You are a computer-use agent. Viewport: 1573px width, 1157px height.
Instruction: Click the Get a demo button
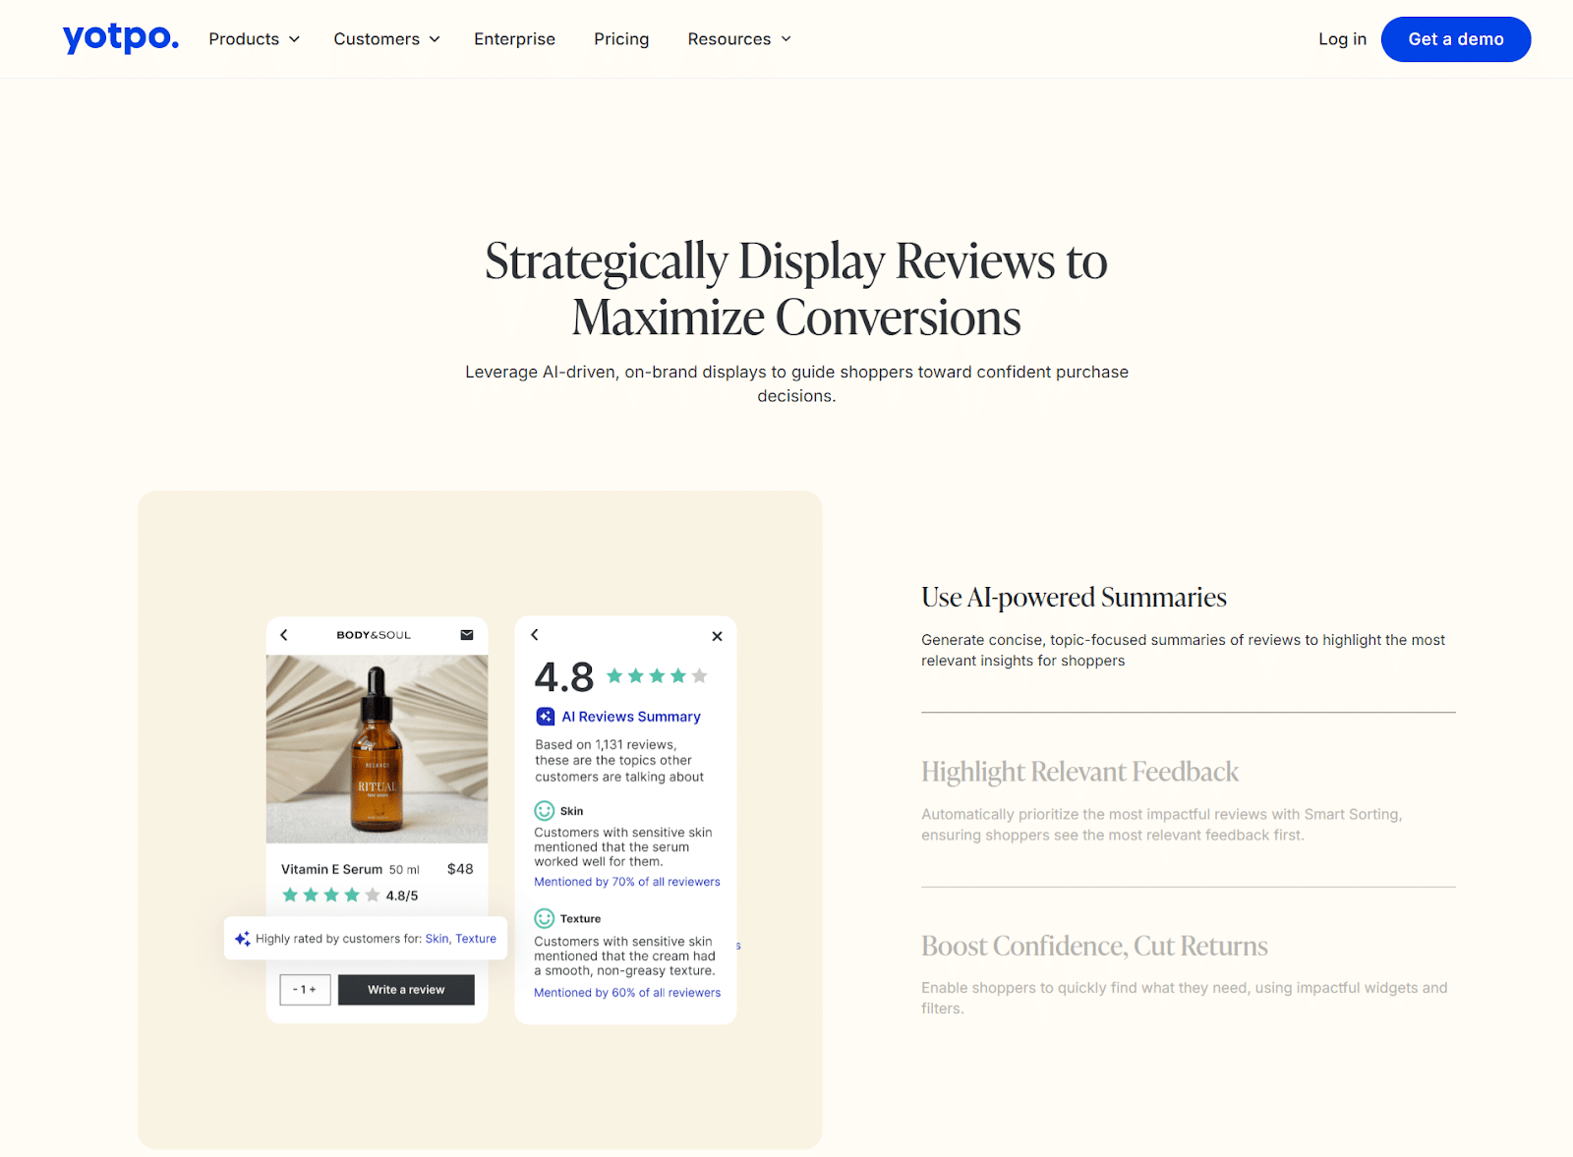(x=1456, y=38)
